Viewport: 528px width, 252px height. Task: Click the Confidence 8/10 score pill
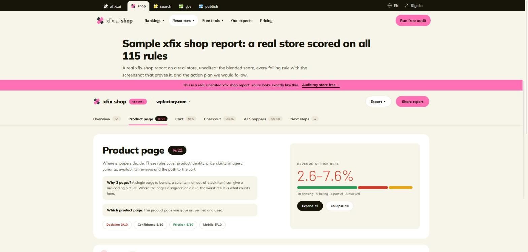[x=150, y=225]
